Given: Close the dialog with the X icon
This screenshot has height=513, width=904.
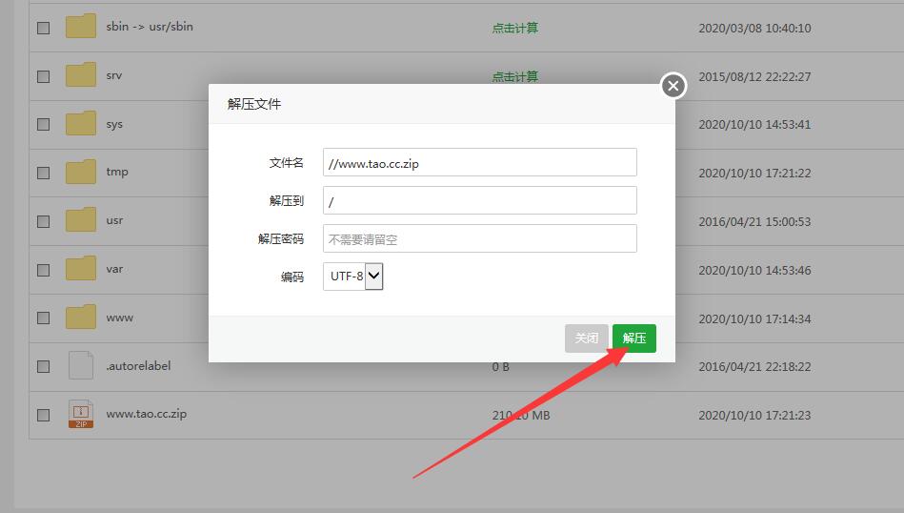Looking at the screenshot, I should click(x=673, y=87).
